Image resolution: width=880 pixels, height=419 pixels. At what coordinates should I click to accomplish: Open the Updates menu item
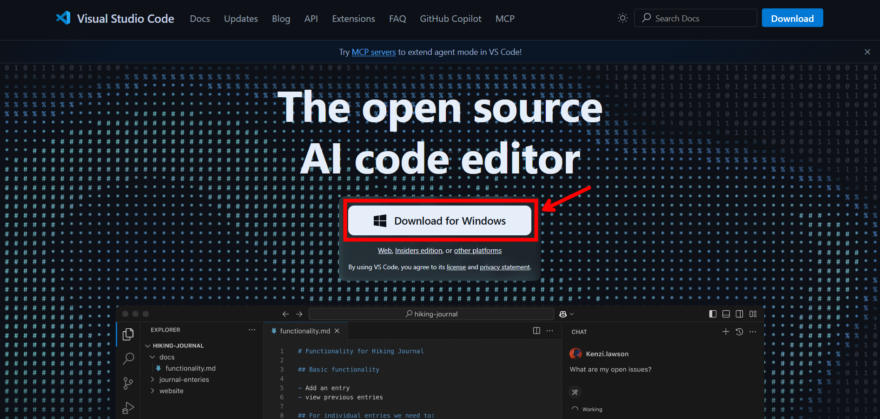[241, 19]
